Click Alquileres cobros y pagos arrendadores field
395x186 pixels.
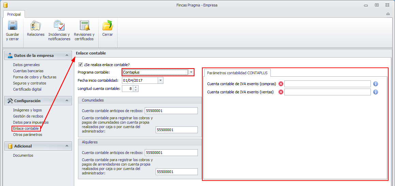(x=177, y=172)
